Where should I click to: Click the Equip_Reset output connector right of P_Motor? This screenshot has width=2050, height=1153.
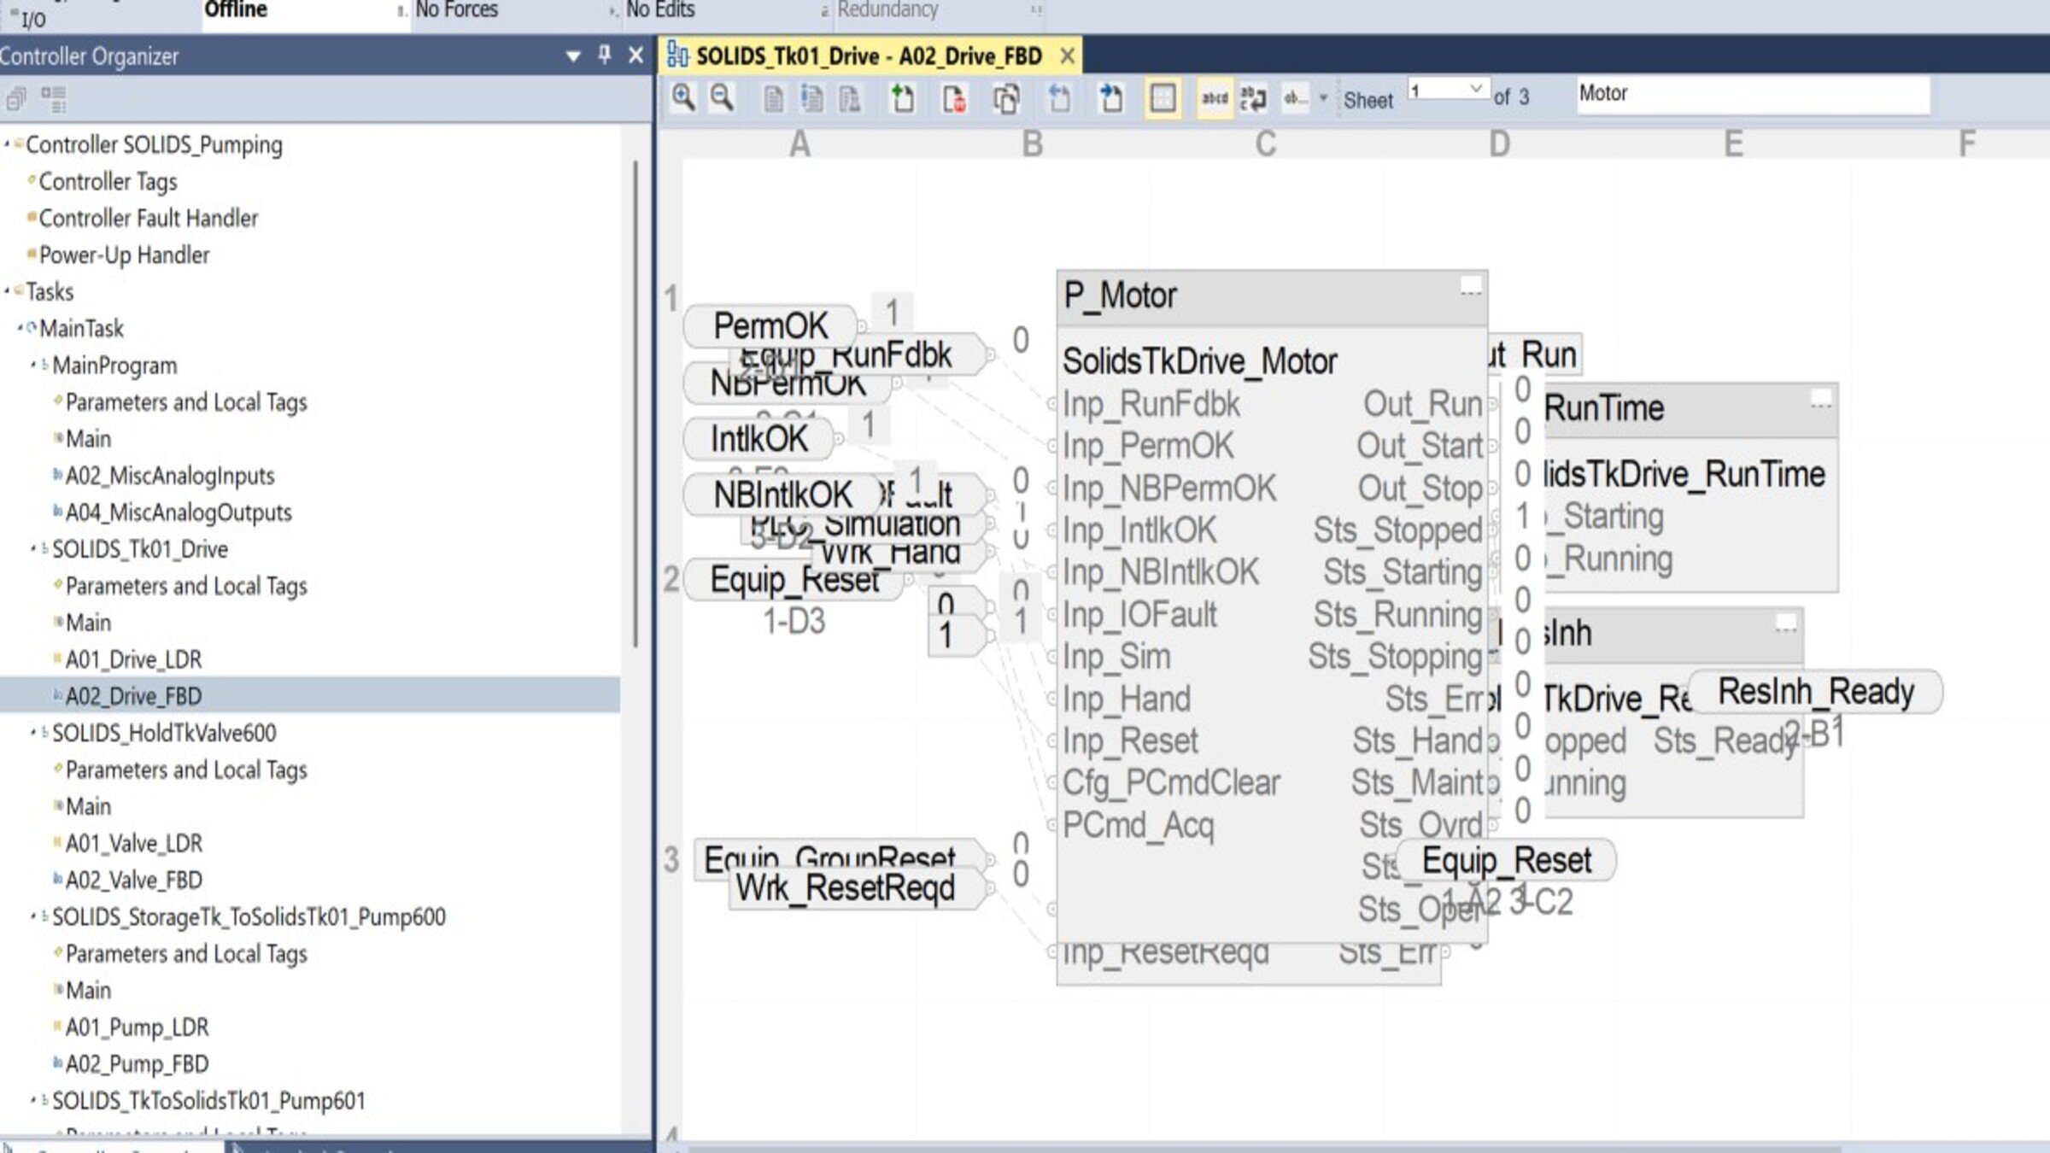click(x=1506, y=860)
